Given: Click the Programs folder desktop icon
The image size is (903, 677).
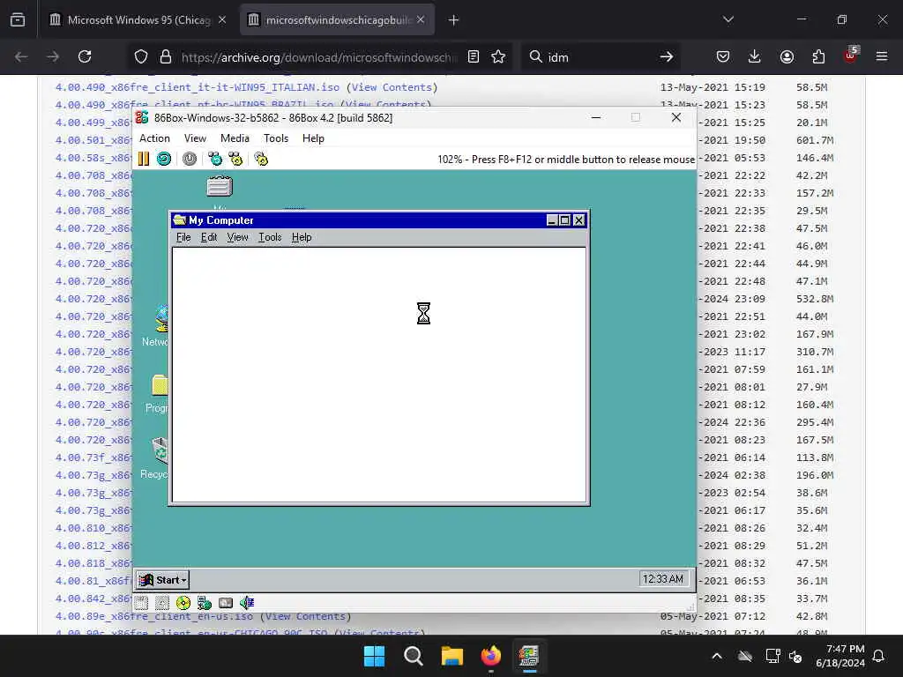Looking at the screenshot, I should 160,385.
